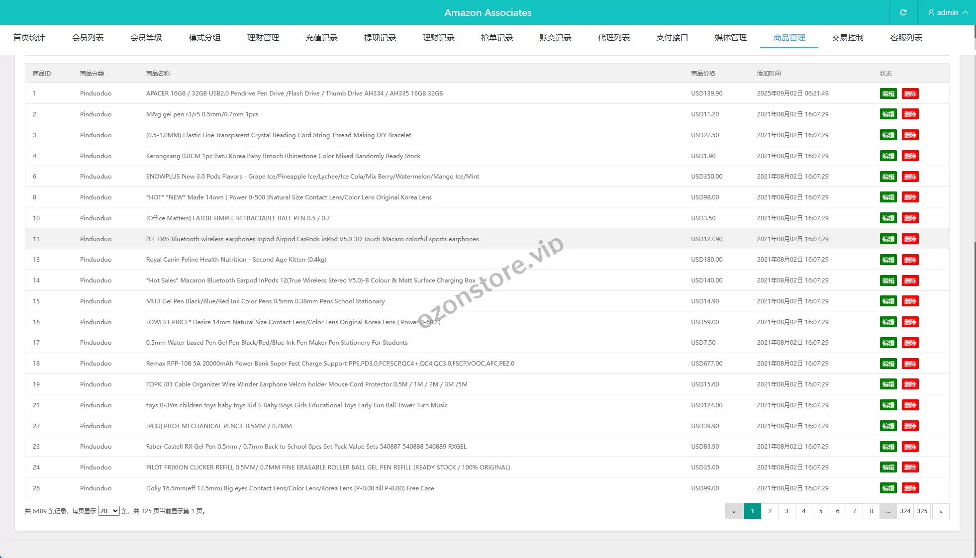Click the refresh icon in top bar

(x=903, y=12)
